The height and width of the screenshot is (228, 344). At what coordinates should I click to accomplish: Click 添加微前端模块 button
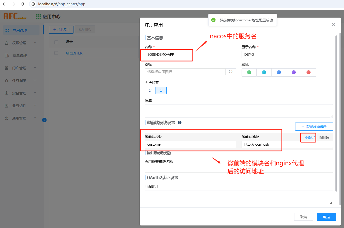(x=314, y=127)
